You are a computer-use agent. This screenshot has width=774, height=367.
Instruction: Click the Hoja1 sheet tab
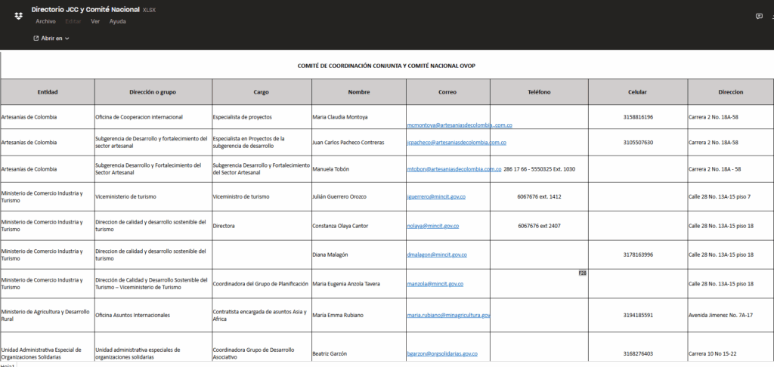8,365
